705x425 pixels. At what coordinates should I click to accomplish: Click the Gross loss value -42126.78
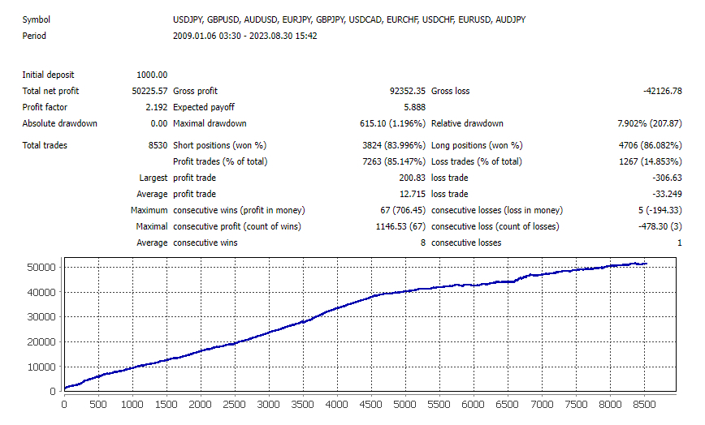click(662, 91)
